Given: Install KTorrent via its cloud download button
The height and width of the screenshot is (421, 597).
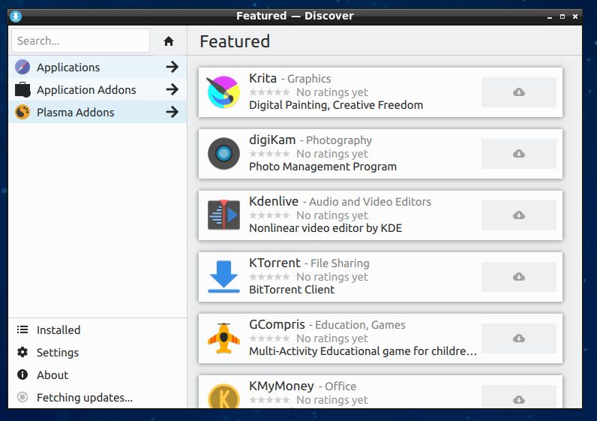Looking at the screenshot, I should (518, 277).
